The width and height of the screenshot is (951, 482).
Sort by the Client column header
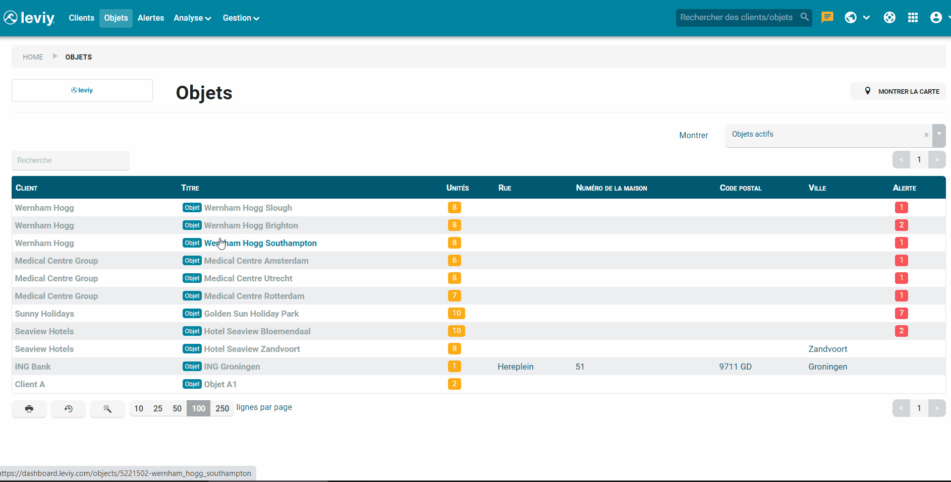(x=26, y=188)
